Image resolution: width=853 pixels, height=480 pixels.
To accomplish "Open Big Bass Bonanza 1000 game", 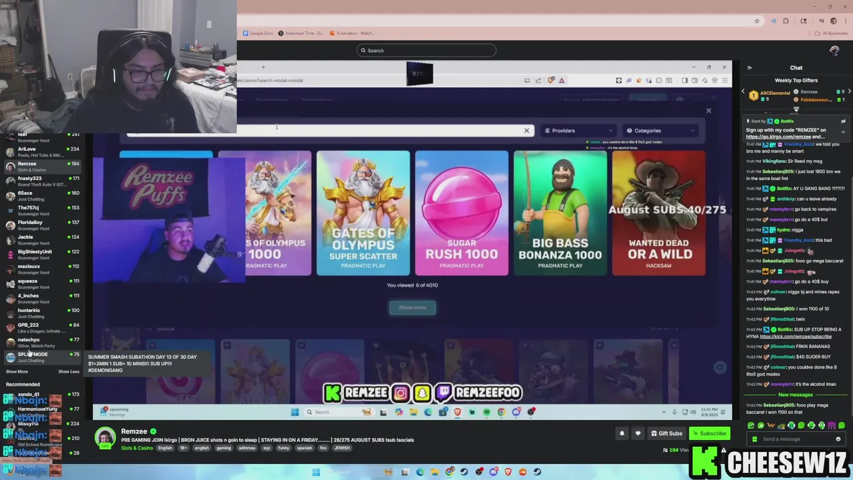I will coord(560,213).
